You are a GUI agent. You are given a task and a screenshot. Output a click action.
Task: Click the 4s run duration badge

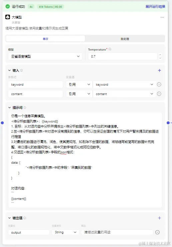[31, 7]
